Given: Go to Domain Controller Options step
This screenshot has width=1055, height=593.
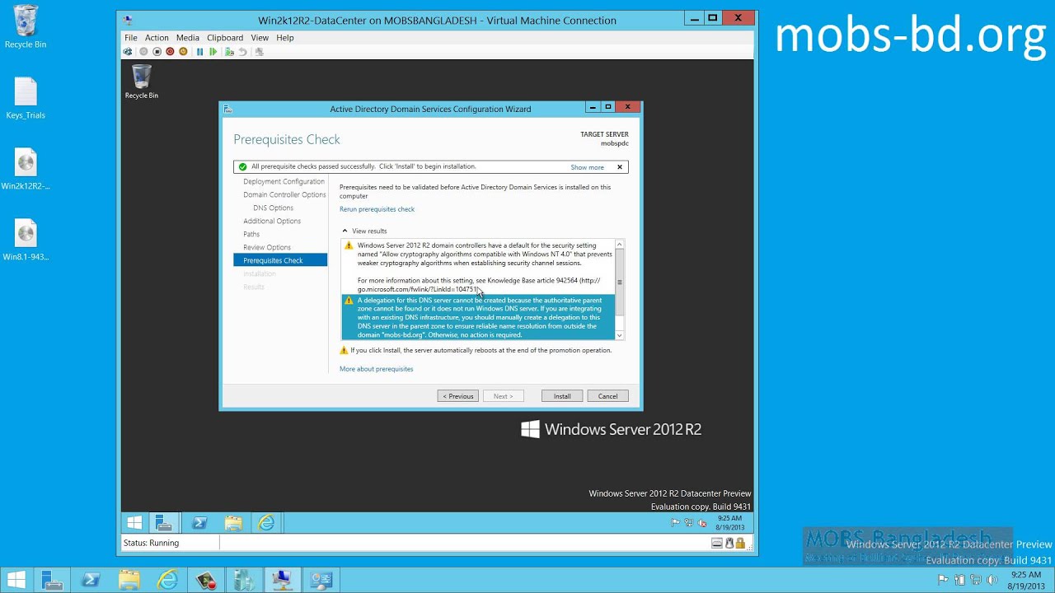Looking at the screenshot, I should pyautogui.click(x=284, y=194).
